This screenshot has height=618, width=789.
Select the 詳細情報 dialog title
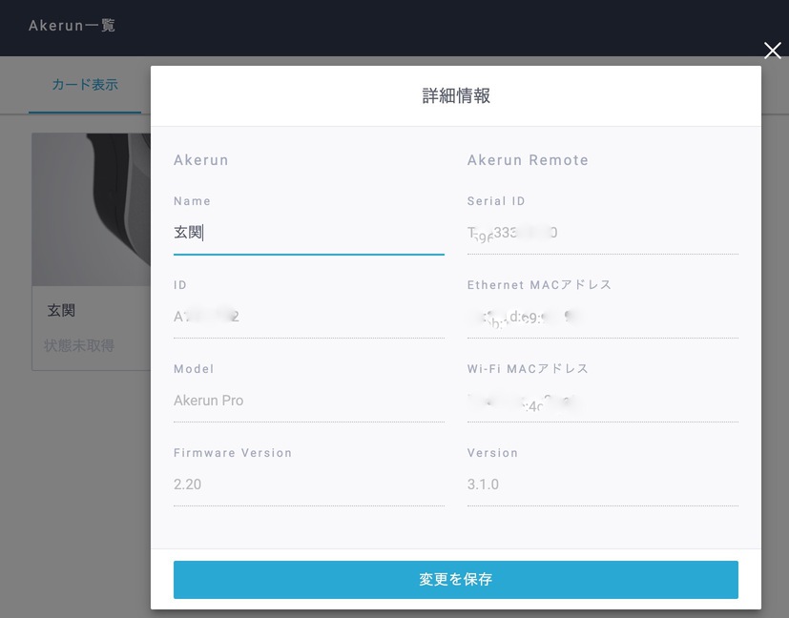(456, 95)
